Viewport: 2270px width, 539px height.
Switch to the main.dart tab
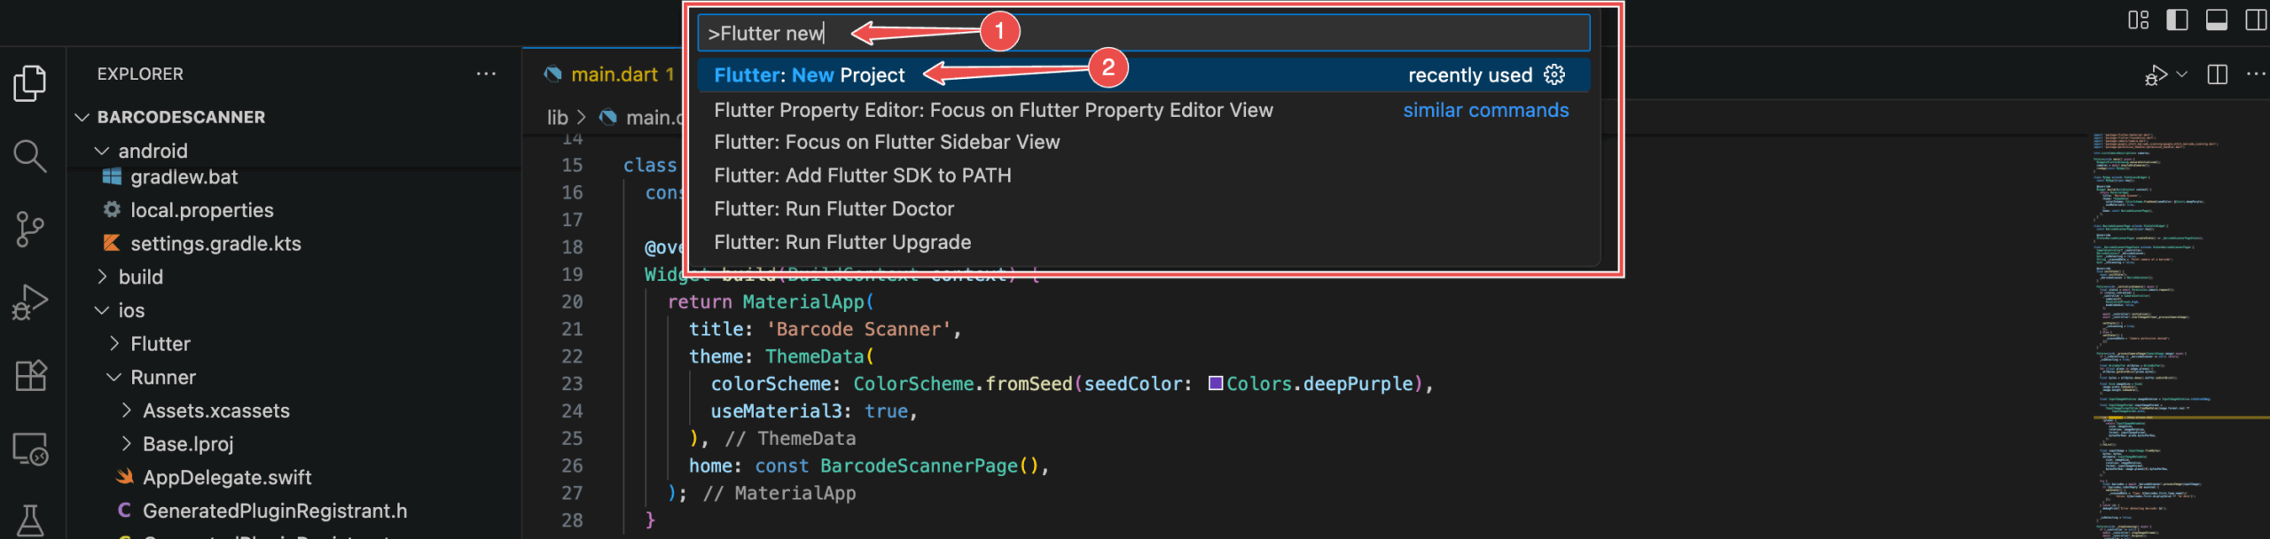[x=621, y=74]
